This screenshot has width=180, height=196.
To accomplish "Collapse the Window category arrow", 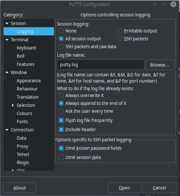I will (x=7, y=72).
